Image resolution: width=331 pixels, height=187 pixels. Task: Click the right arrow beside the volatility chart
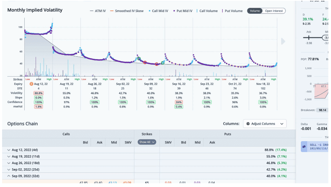(283, 41)
